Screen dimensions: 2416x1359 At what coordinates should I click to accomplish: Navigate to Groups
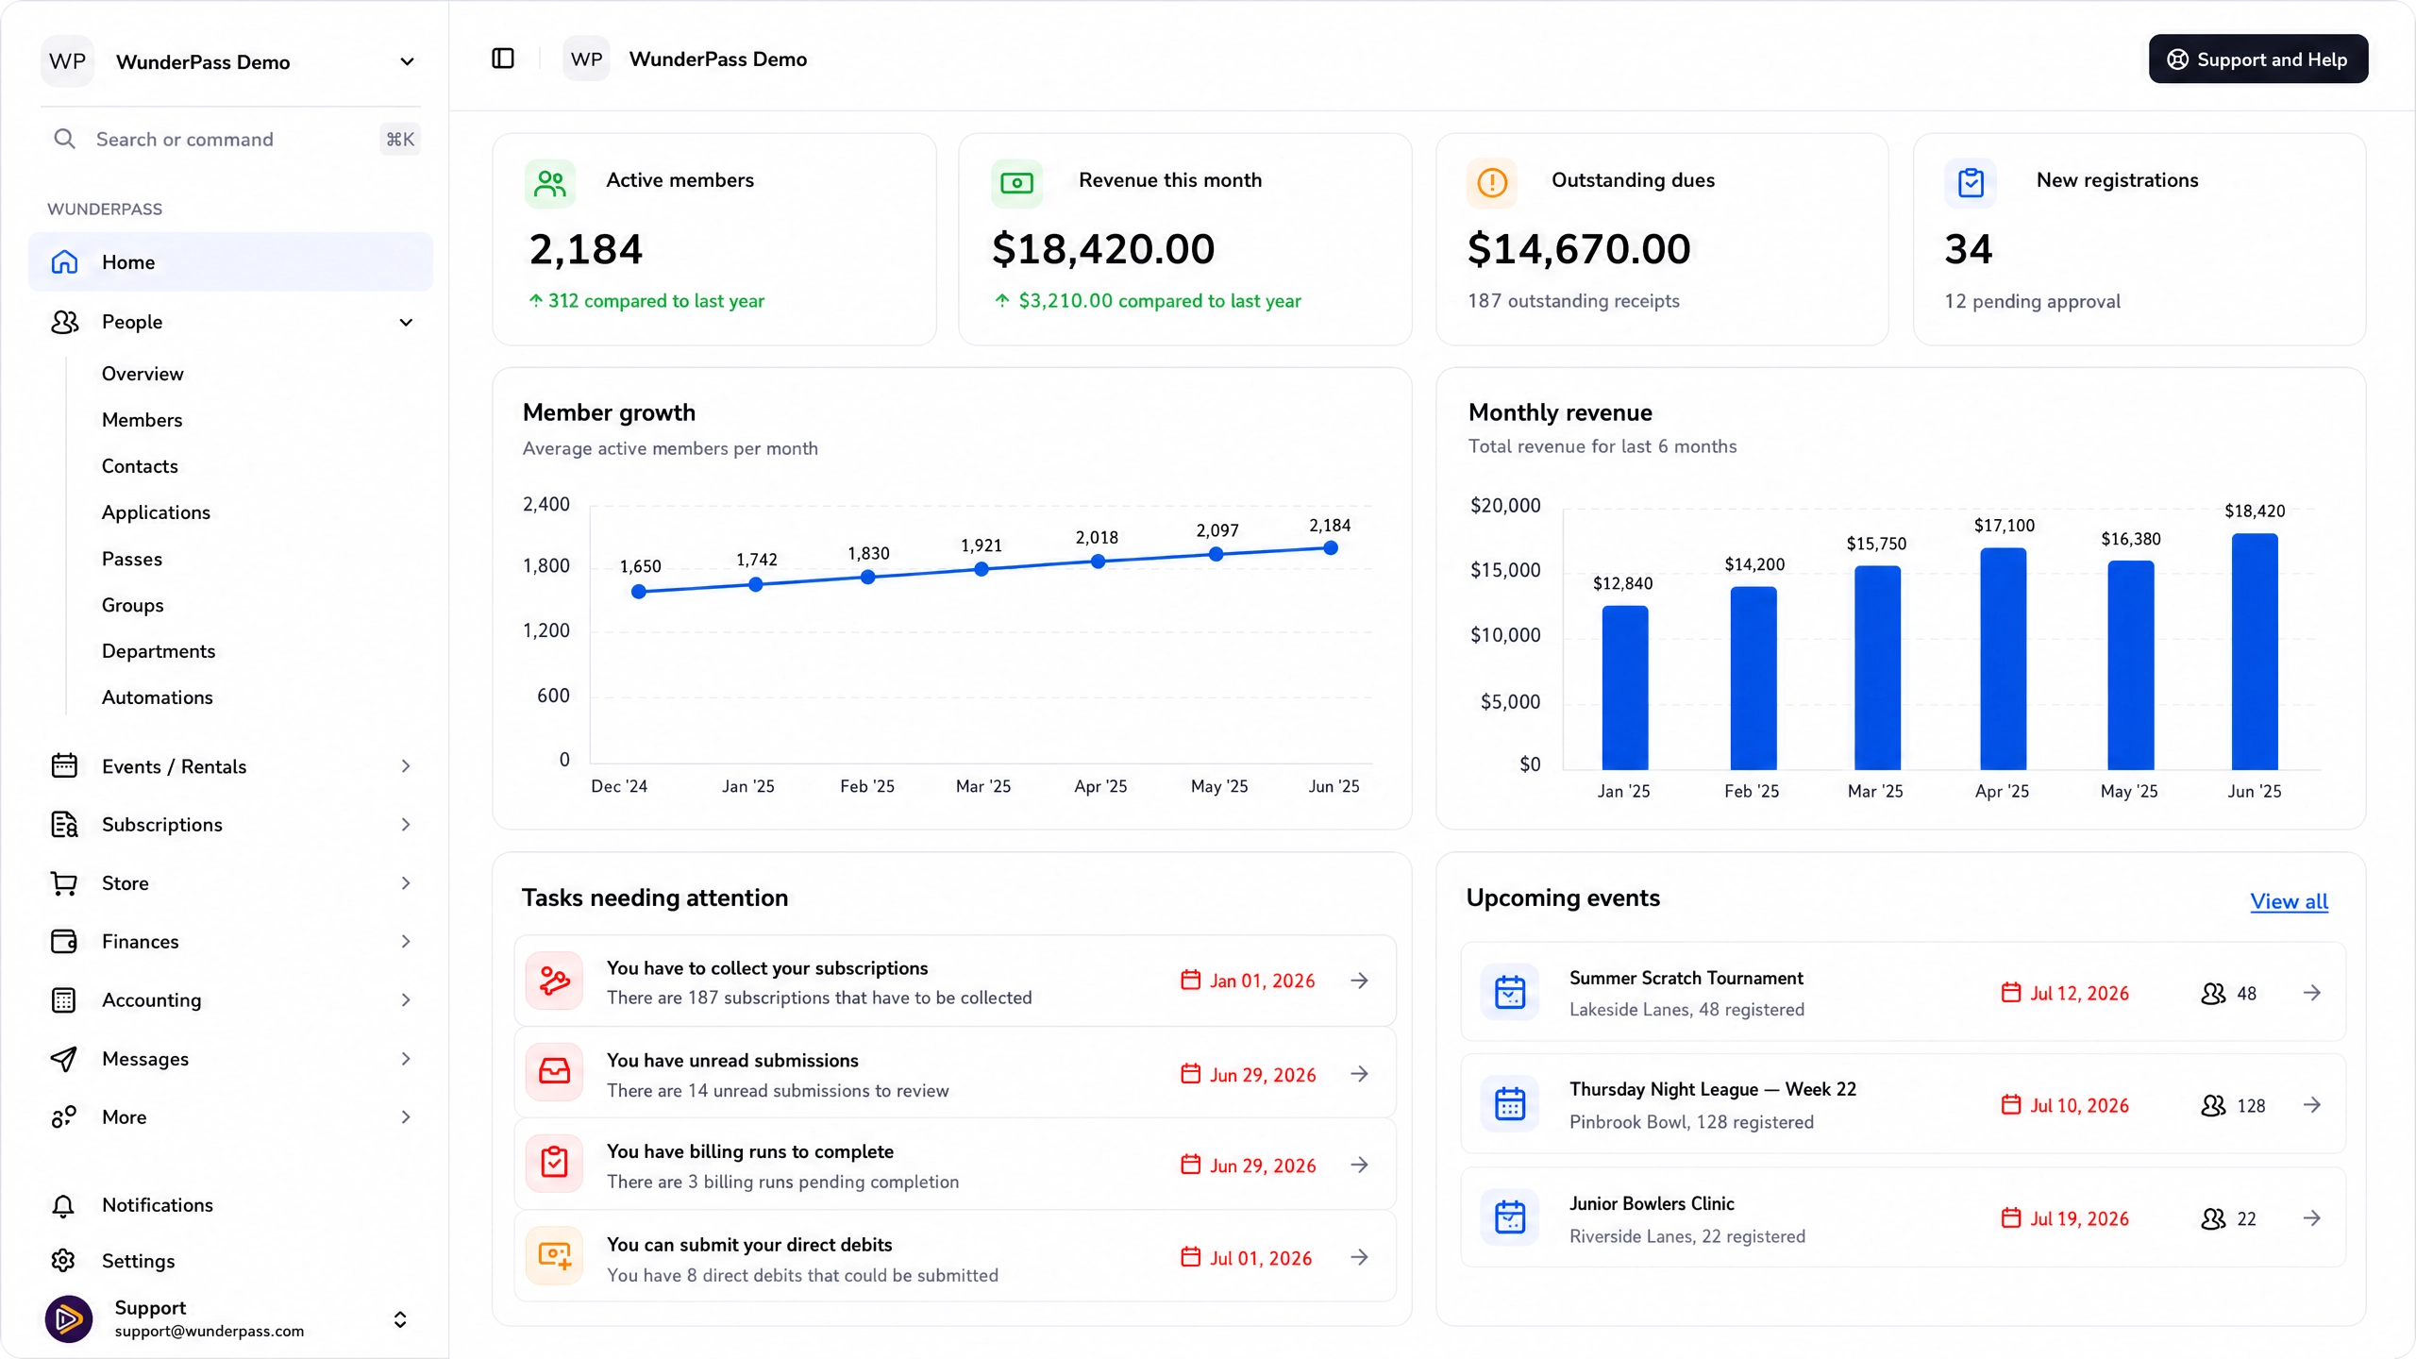(132, 605)
